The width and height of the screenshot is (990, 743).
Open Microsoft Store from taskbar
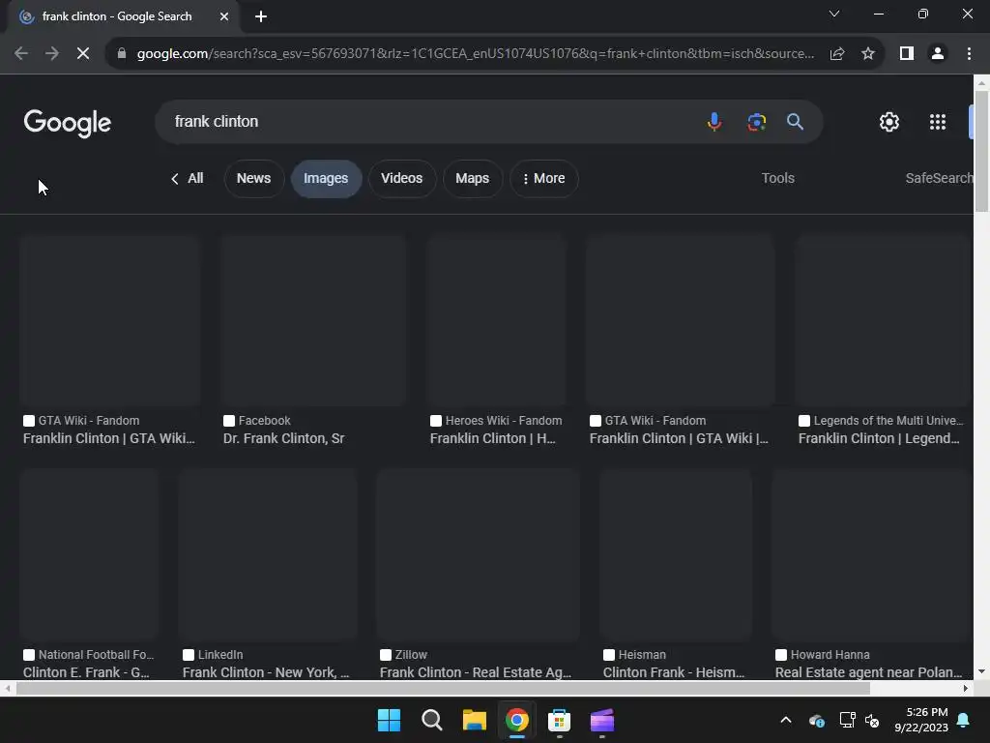pyautogui.click(x=560, y=720)
